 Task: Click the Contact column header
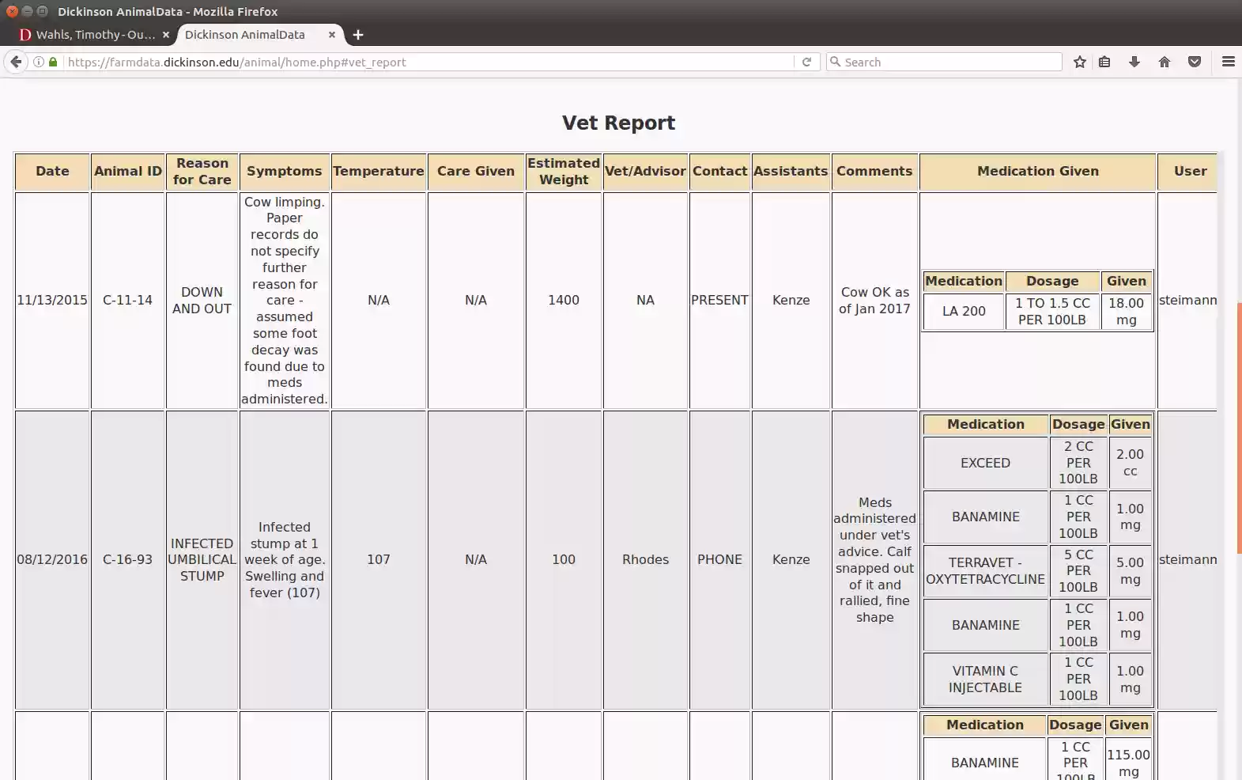(719, 172)
